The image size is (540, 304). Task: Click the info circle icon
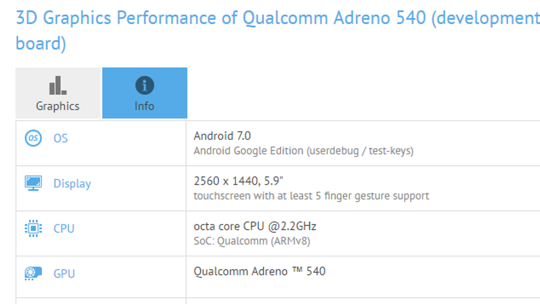coord(144,85)
